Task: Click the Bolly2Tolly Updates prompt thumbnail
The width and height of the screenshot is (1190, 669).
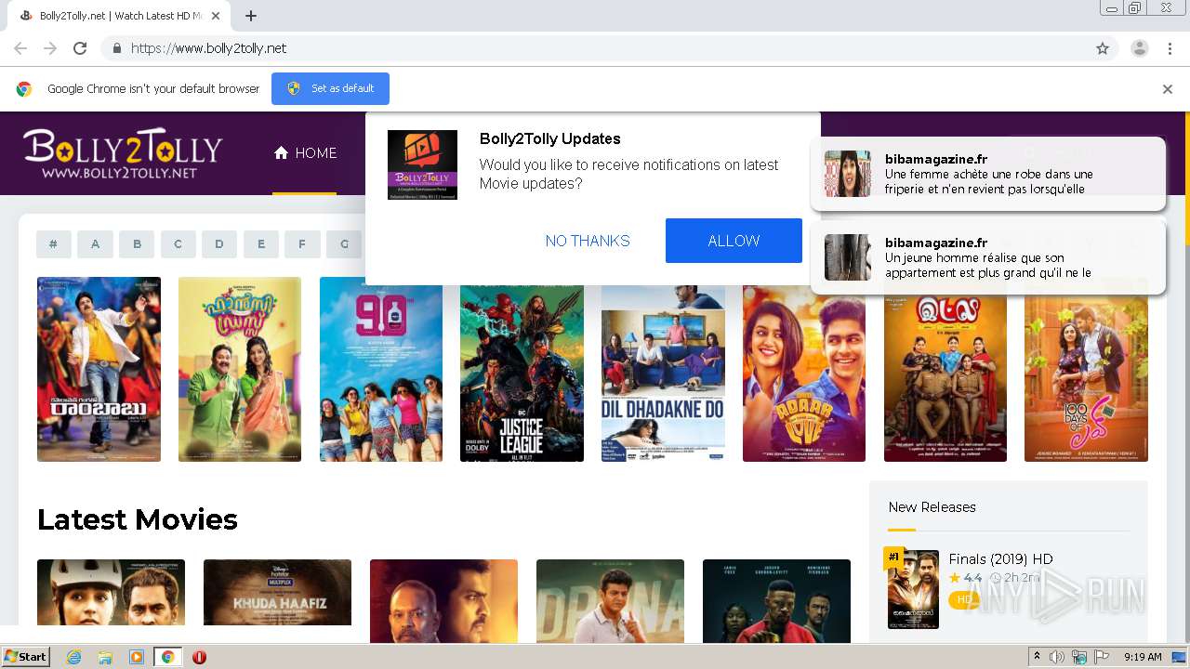Action: (422, 164)
